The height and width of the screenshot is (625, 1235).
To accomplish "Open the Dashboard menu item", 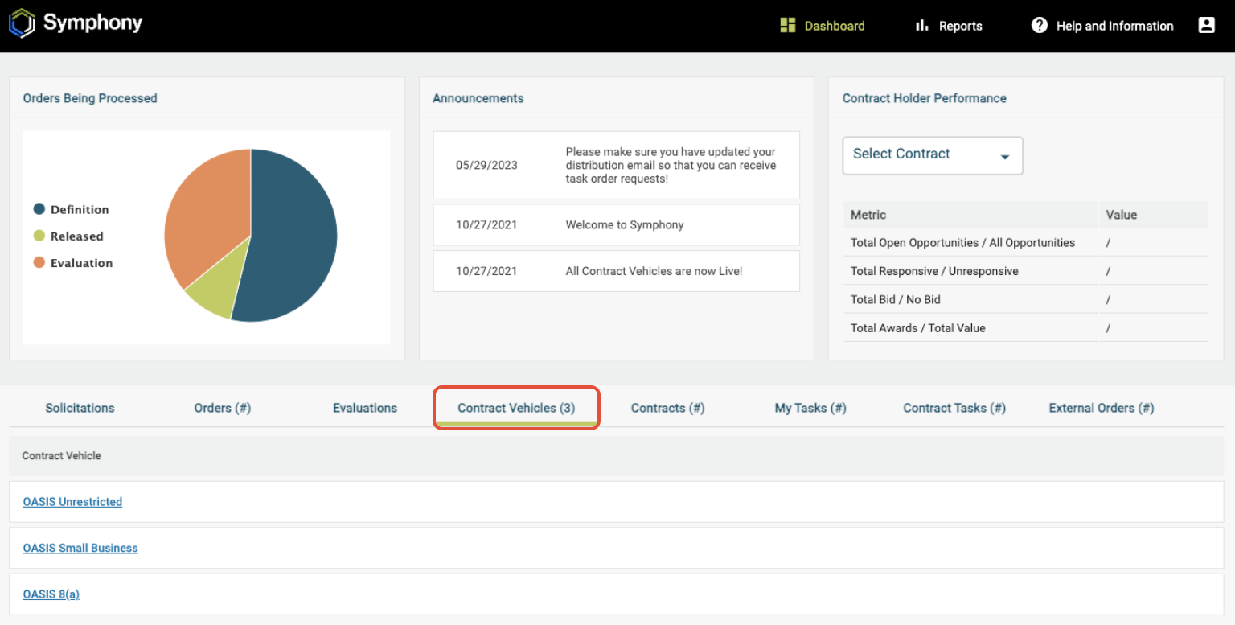I will pyautogui.click(x=823, y=26).
